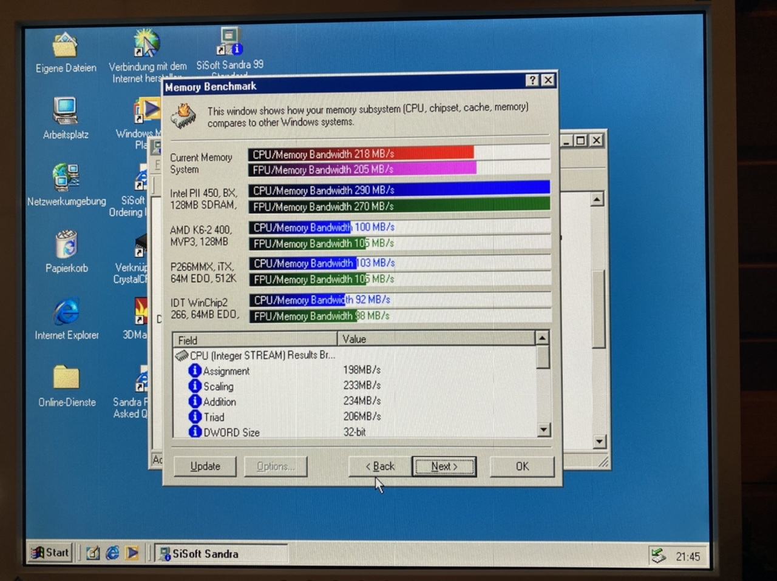Open the Papierkorb recycle bin
This screenshot has width=777, height=581.
(66, 245)
